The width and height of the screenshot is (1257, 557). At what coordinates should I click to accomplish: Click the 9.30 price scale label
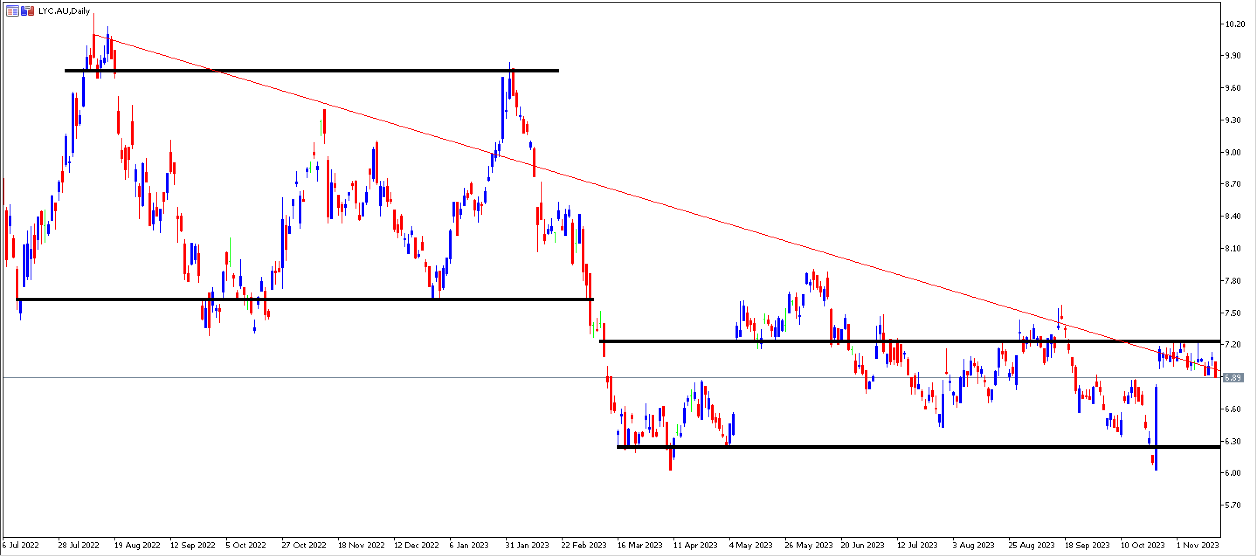[1233, 120]
